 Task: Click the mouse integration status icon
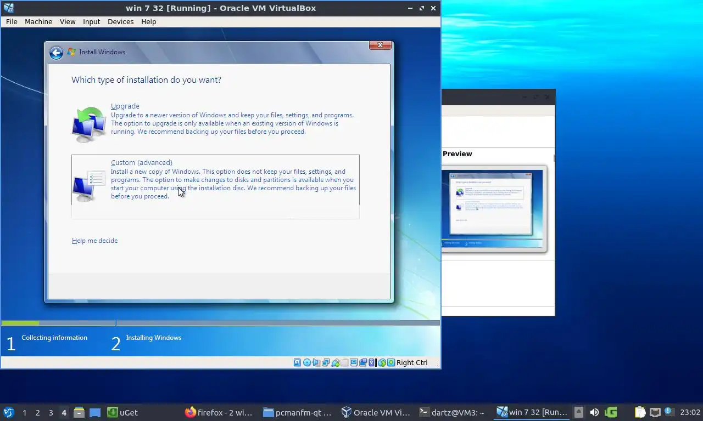(x=382, y=362)
